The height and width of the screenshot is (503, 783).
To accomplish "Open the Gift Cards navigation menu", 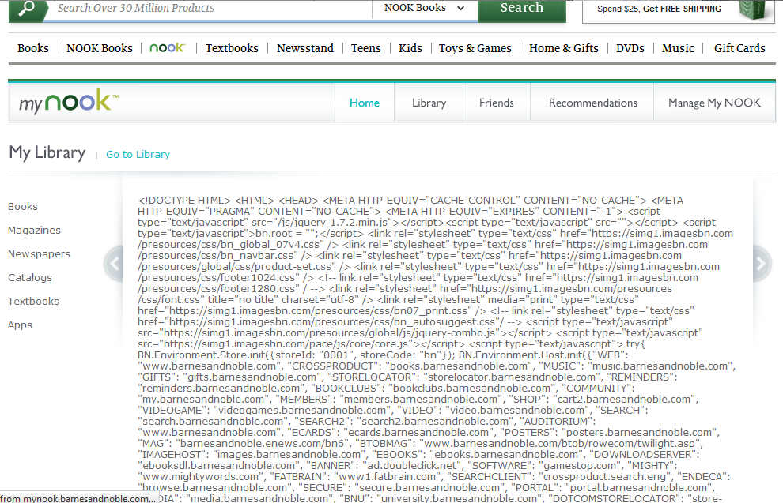I will [x=739, y=48].
